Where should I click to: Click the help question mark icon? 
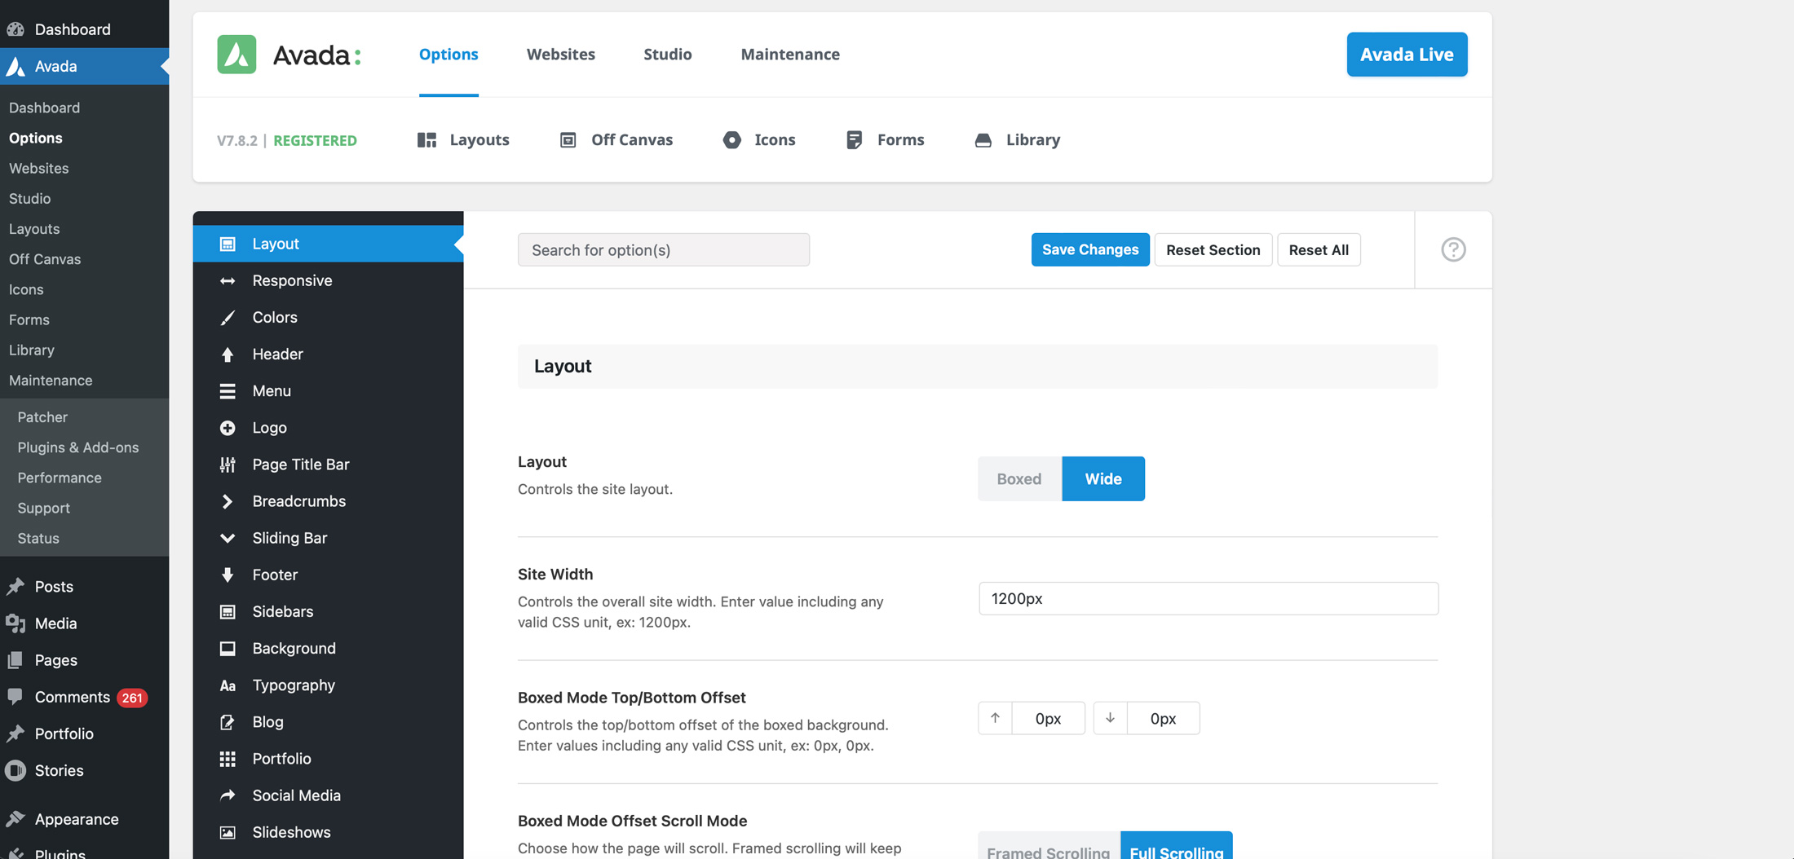pyautogui.click(x=1453, y=249)
